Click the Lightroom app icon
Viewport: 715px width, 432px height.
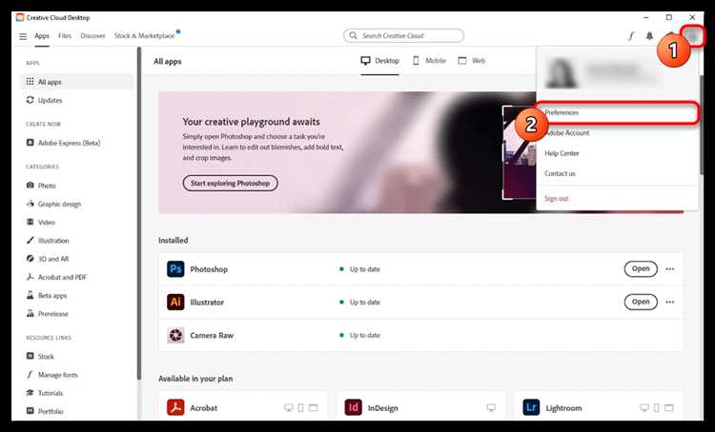[531, 407]
